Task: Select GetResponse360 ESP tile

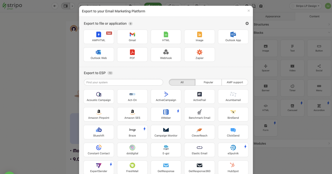Action: [199, 167]
